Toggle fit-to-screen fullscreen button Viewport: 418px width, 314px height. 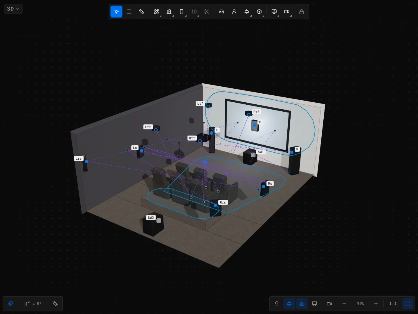[408, 304]
